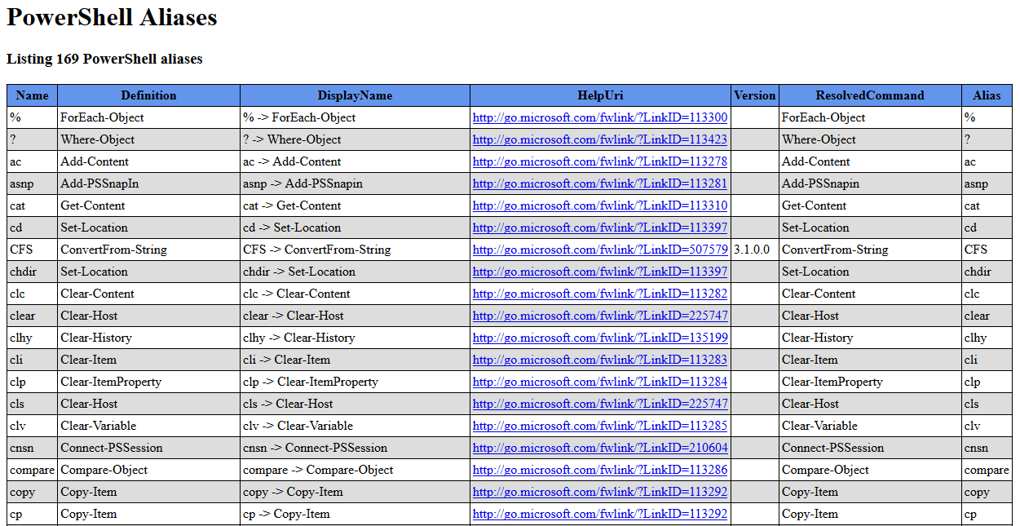Click 'Clear-Variable' in the ResolvedCommand column
Screen dimensions: 1020x526
[819, 426]
